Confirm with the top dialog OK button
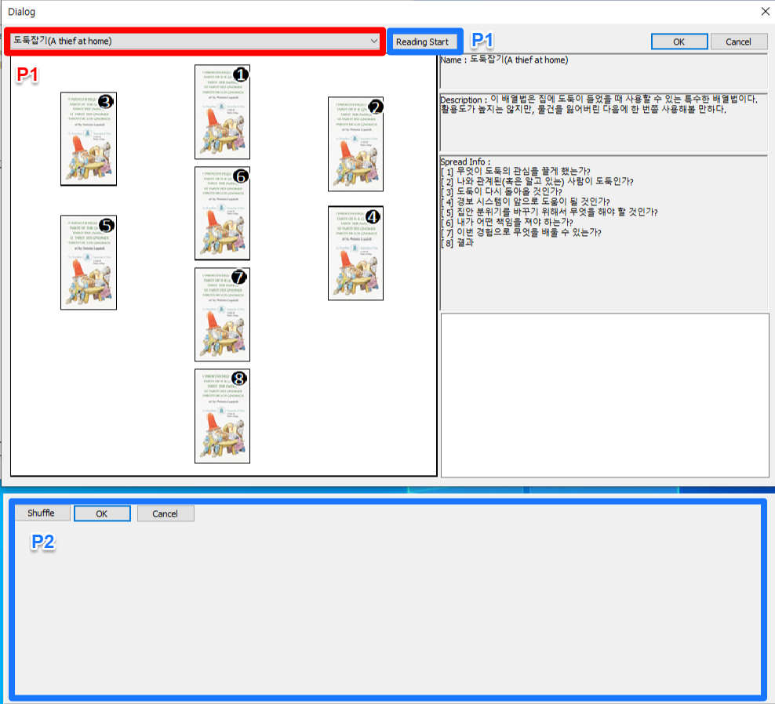This screenshot has width=775, height=704. pos(679,42)
